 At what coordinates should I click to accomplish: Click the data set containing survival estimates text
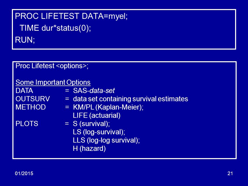point(130,99)
